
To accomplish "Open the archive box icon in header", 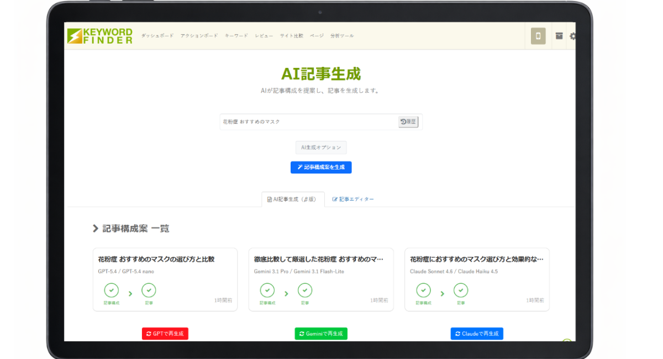I will coord(559,36).
